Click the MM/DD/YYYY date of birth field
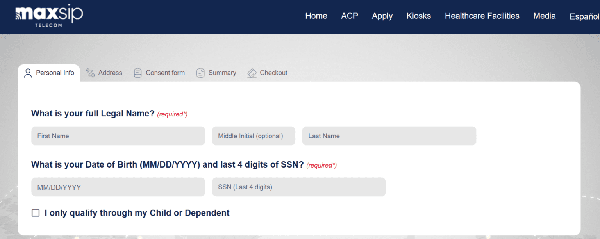Screen dimensions: 600x239 pyautogui.click(x=118, y=187)
